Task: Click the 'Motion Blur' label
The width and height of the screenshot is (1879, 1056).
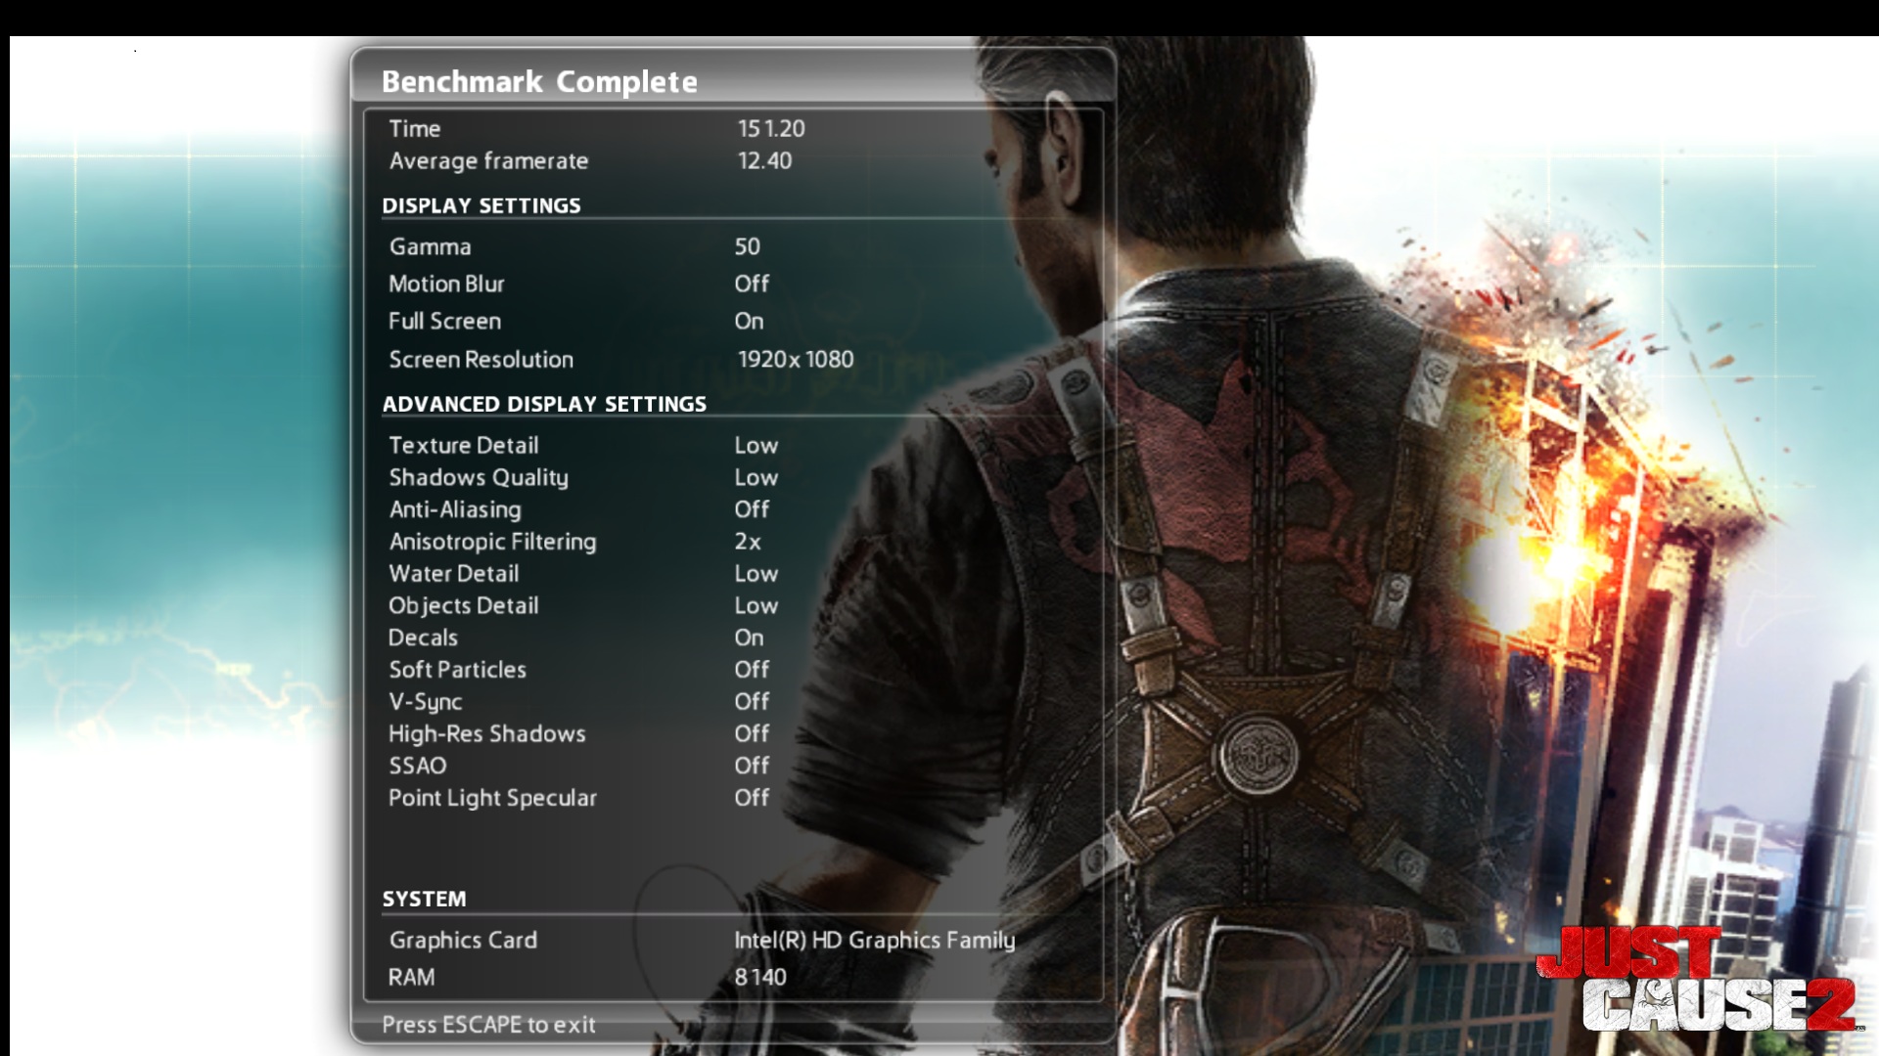Action: tap(446, 284)
